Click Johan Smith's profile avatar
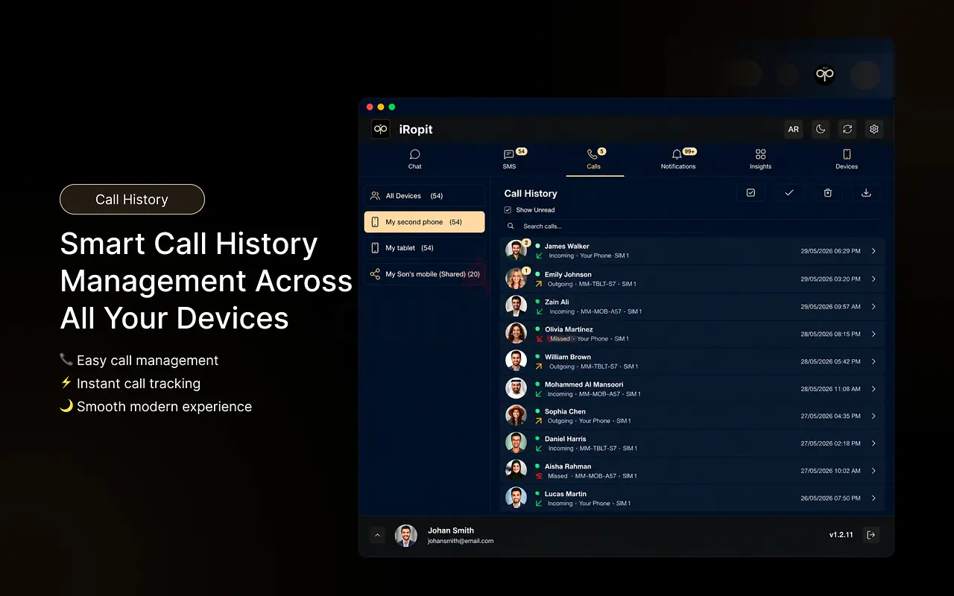 [405, 536]
